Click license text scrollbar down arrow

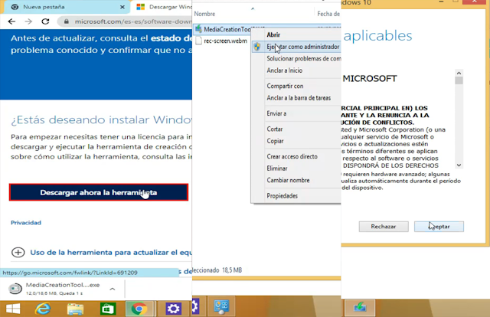coord(459,165)
